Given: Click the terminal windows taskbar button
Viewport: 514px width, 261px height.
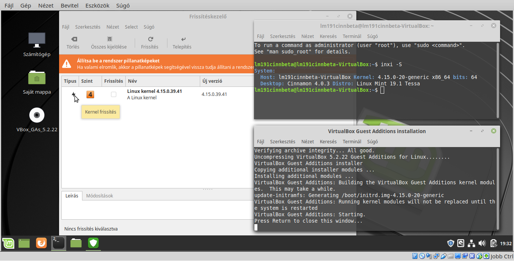Looking at the screenshot, I should 58,243.
